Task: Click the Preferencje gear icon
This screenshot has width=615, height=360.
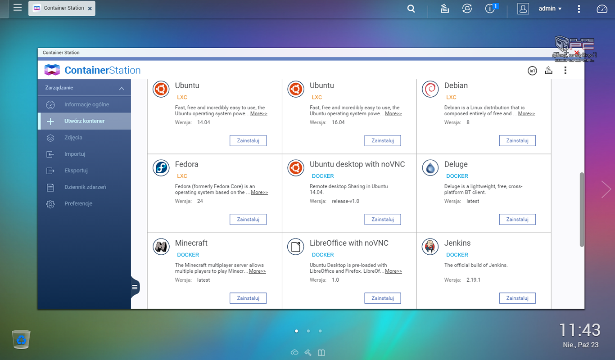Action: tap(50, 204)
